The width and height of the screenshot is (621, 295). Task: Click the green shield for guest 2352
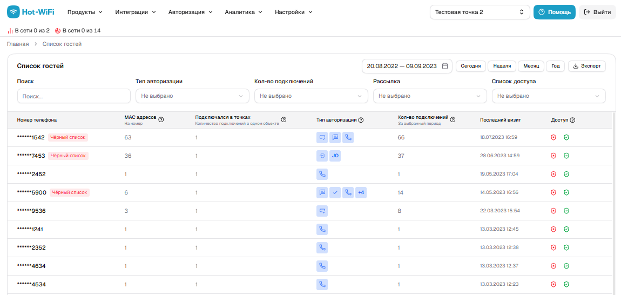pyautogui.click(x=566, y=247)
